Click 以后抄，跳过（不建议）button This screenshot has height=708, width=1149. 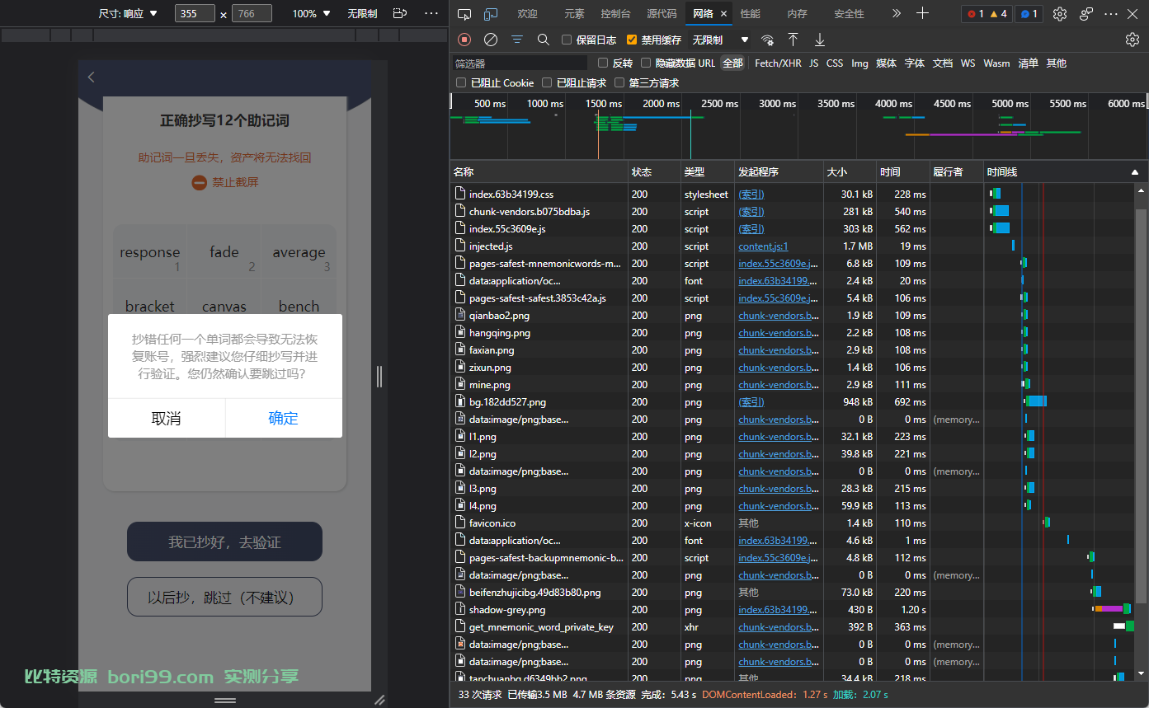pos(224,597)
